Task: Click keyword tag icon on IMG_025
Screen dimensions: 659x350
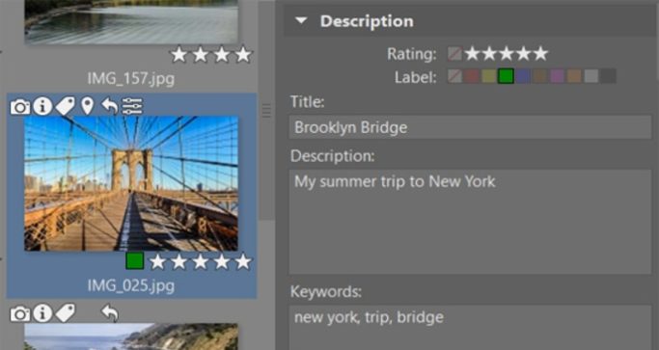Action: (66, 106)
